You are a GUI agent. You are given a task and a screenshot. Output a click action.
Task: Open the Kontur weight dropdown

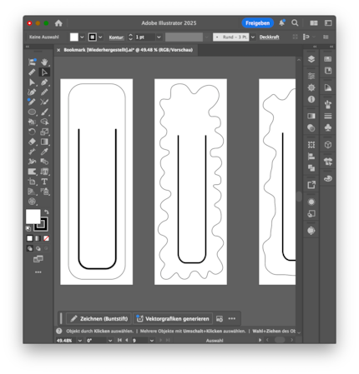pos(159,37)
